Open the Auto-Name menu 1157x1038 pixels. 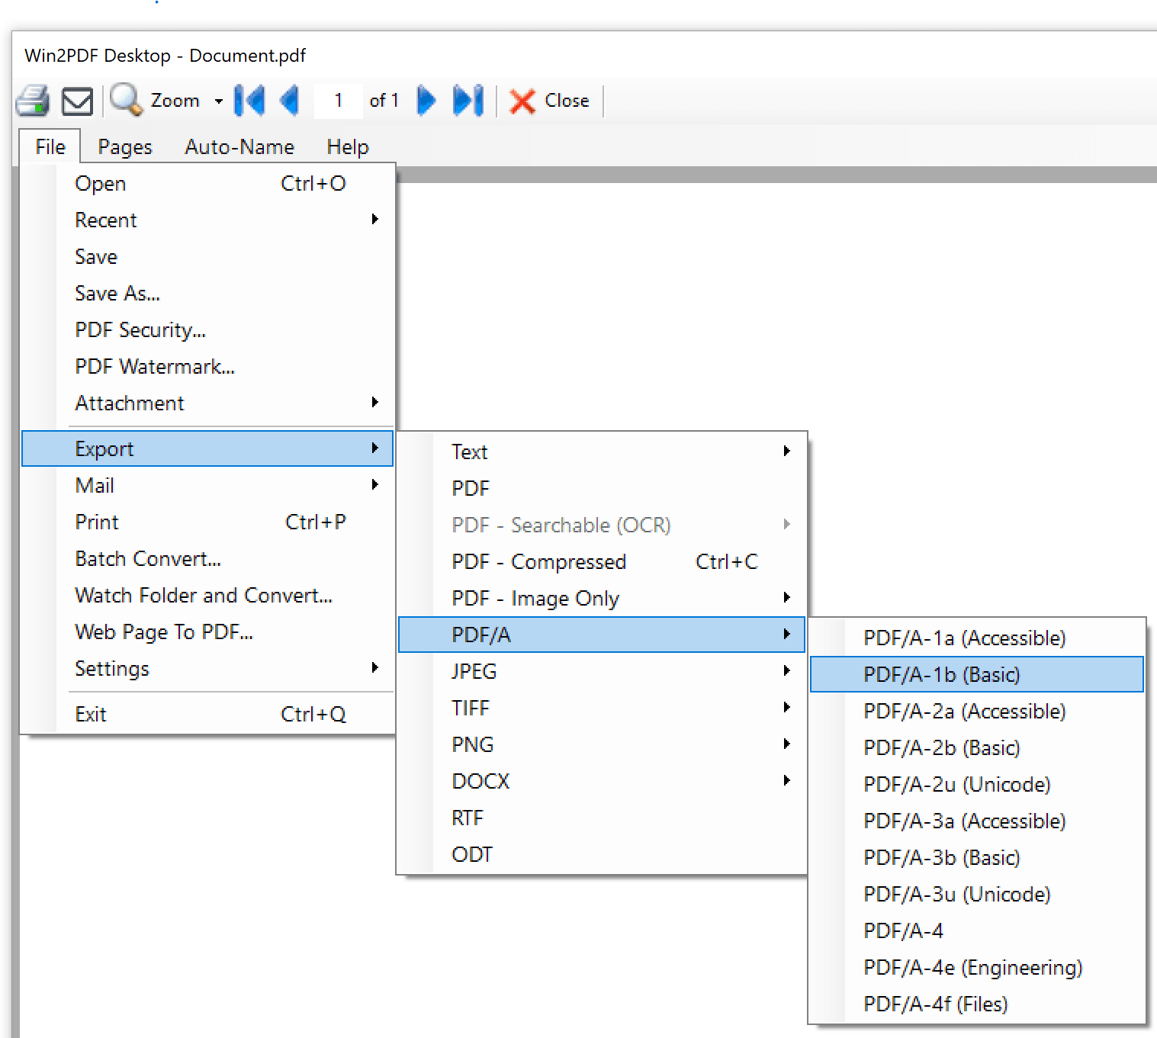(239, 146)
